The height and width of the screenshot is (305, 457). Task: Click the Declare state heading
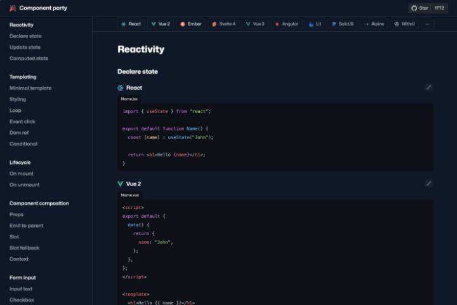138,72
